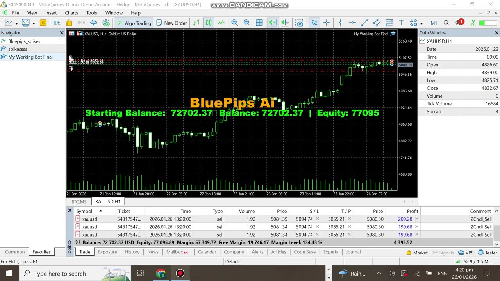Open the Tools menu
Image resolution: width=500 pixels, height=281 pixels.
[x=92, y=13]
